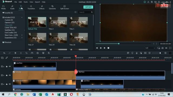Viewport: 173px width, 97px height.
Task: Click the preview progress slider handle
Action: (x=119, y=44)
